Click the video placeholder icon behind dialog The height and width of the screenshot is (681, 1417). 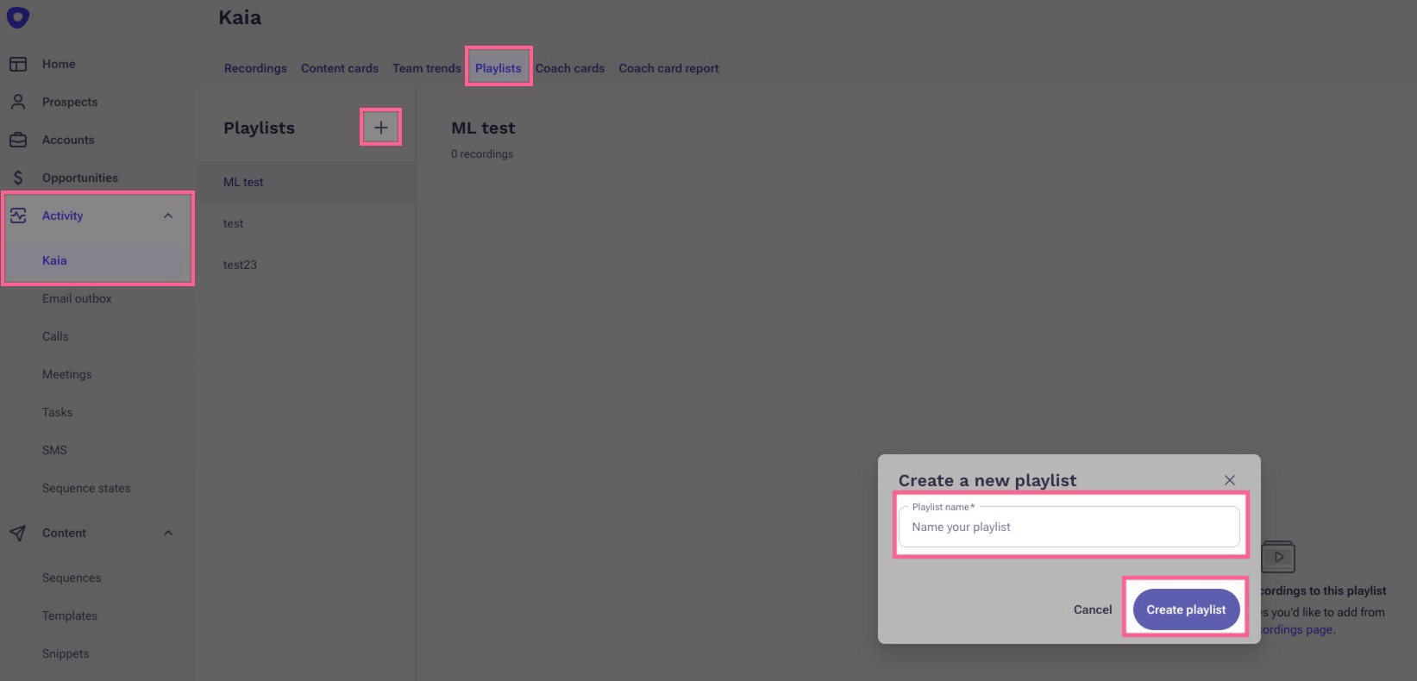(x=1278, y=556)
